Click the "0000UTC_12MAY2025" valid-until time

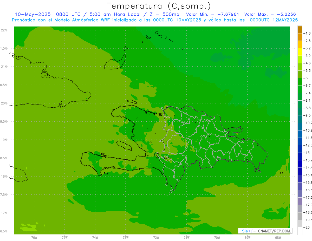pos(274,20)
